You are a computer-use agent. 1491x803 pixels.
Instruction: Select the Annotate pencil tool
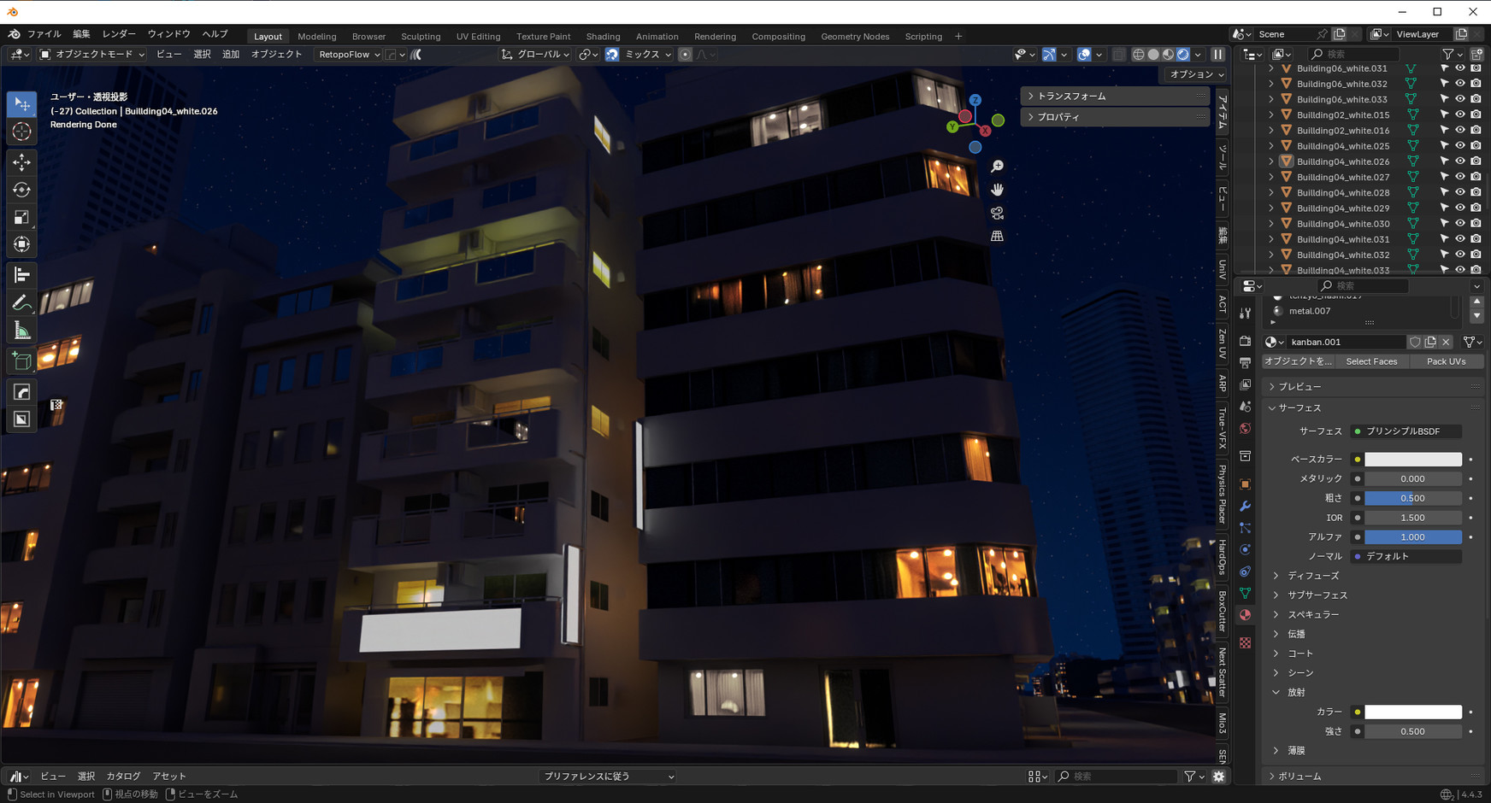(x=21, y=303)
